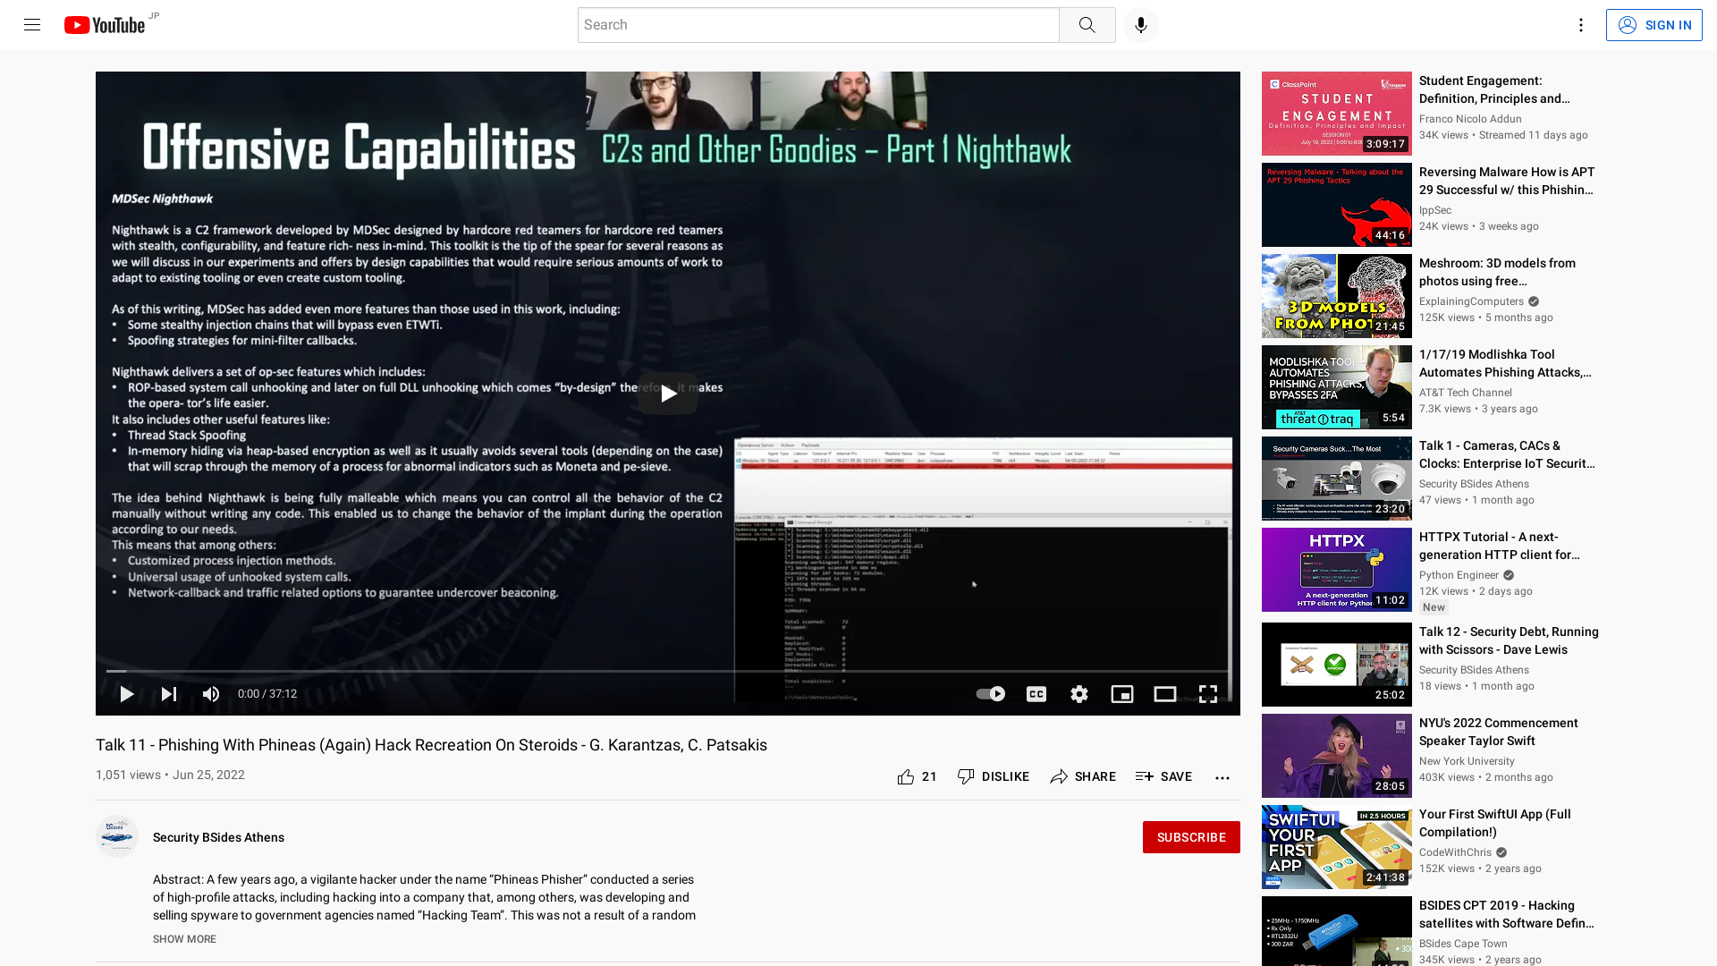The width and height of the screenshot is (1717, 966).
Task: Like the video with thumbs up
Action: (906, 776)
